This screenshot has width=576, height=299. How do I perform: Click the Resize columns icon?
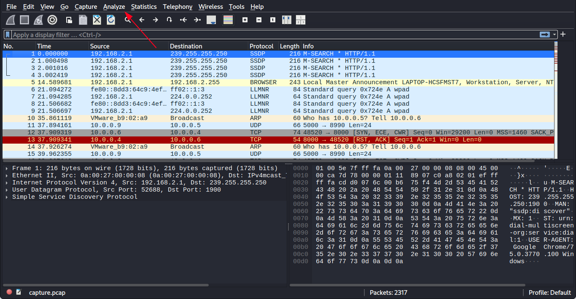tap(287, 20)
